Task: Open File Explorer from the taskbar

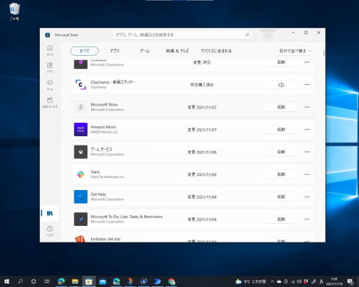Action: point(75,281)
